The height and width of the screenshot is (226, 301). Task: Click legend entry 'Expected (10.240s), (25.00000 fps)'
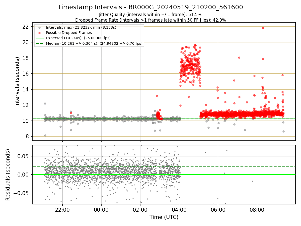coord(78,38)
